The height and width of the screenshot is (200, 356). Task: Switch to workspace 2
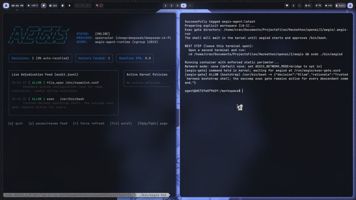point(171,5)
